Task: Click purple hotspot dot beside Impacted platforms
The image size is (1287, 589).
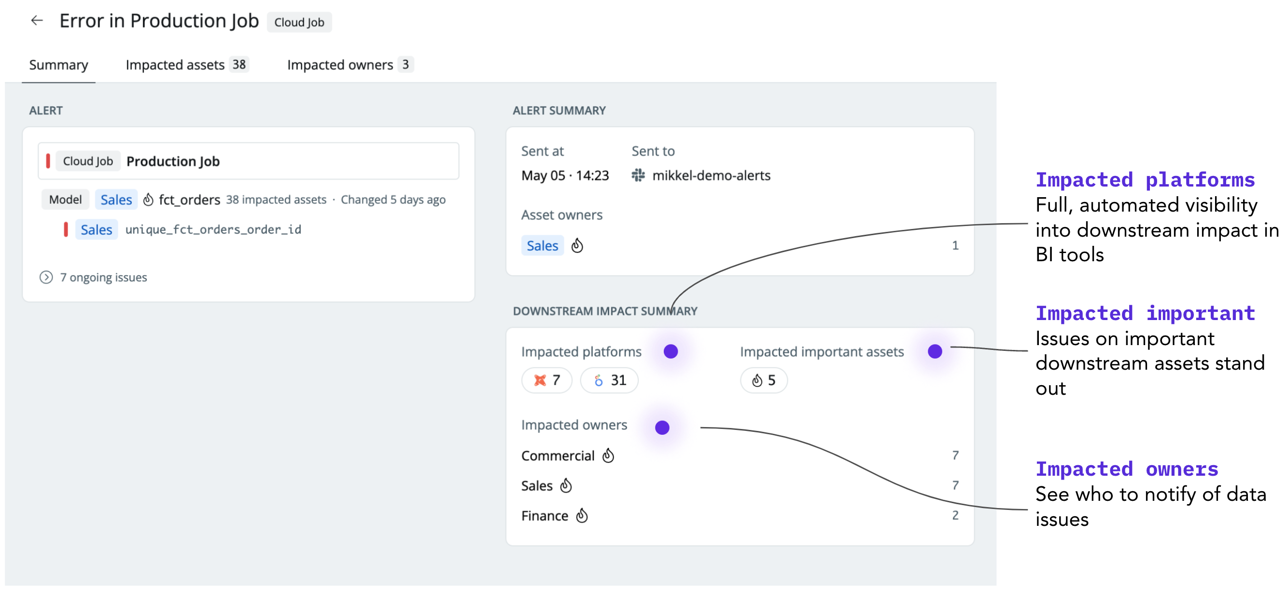Action: coord(671,351)
